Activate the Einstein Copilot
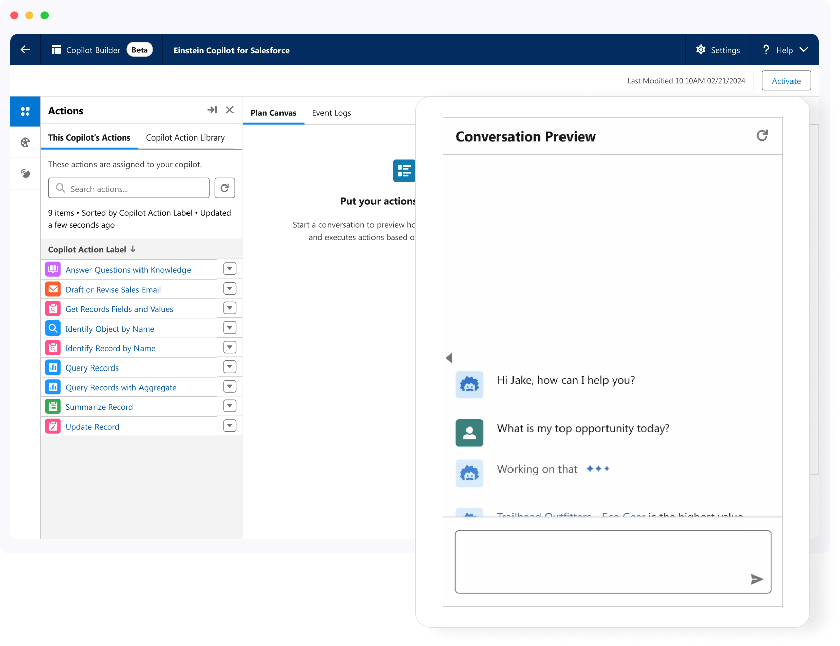Image resolution: width=840 pixels, height=646 pixels. (786, 80)
